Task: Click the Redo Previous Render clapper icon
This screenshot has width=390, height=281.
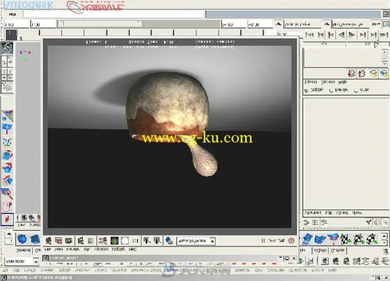Action: point(48,241)
